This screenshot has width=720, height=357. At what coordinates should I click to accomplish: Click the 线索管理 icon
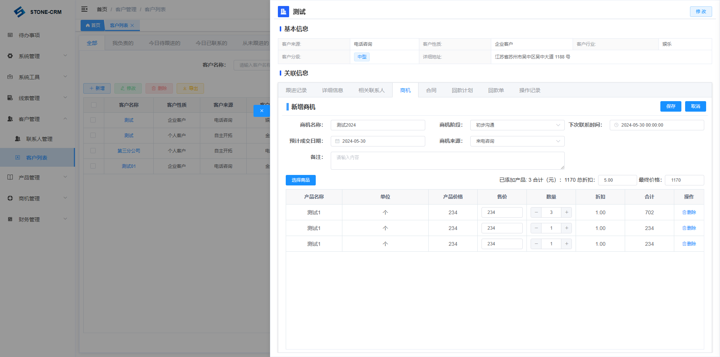pyautogui.click(x=10, y=98)
